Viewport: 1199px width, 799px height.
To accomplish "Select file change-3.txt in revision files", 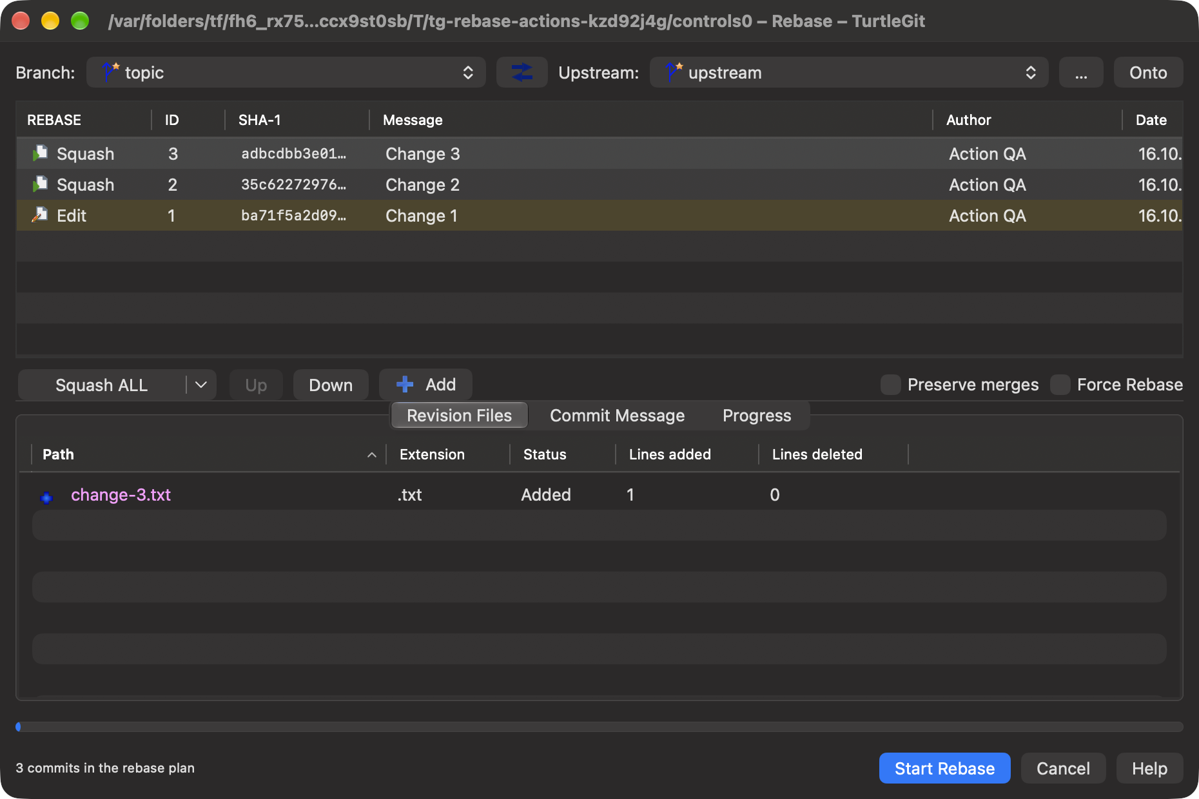I will (x=121, y=495).
